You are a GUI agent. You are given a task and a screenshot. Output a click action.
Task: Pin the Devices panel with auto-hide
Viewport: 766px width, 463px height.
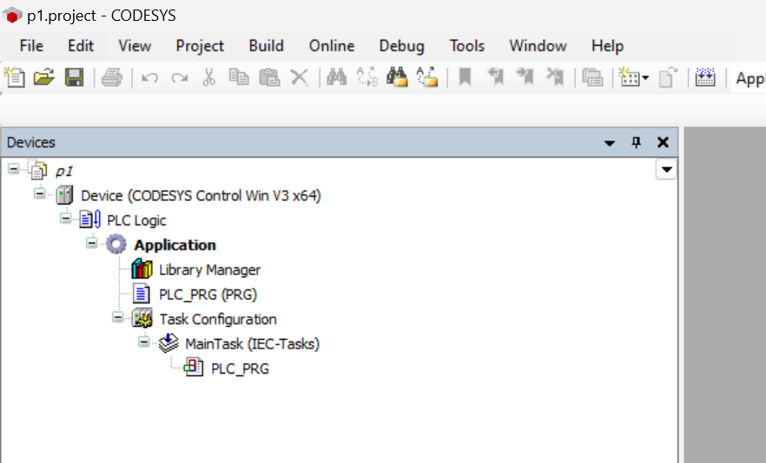[636, 142]
